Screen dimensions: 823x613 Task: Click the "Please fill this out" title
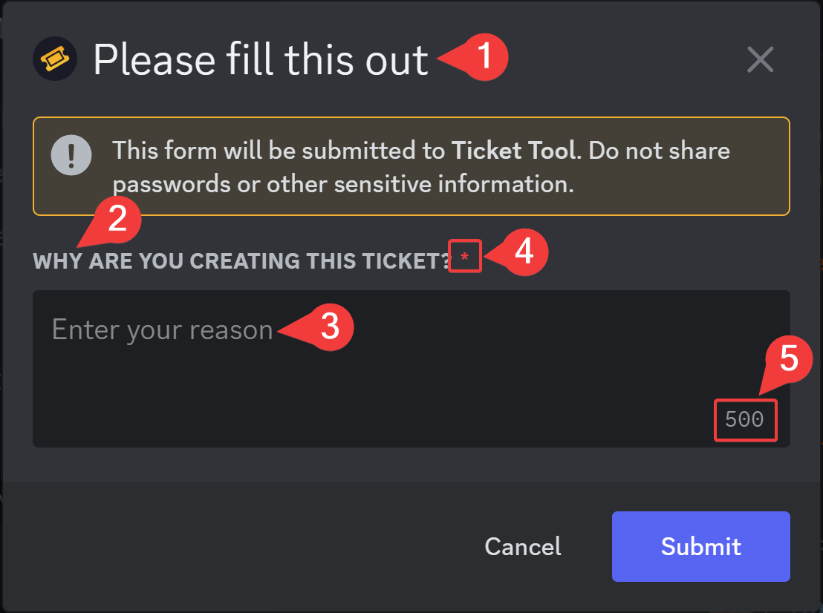pos(261,59)
